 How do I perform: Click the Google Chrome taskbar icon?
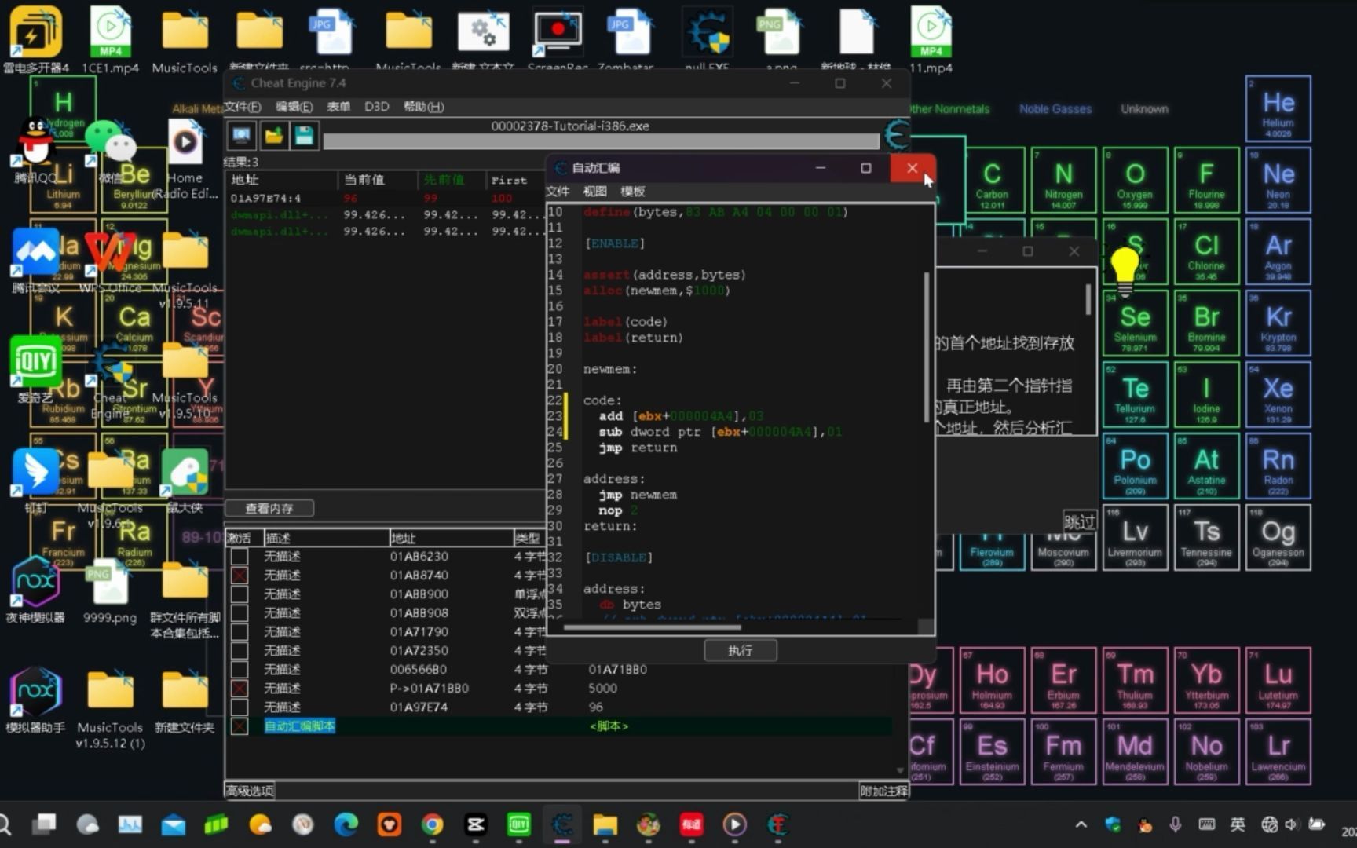pyautogui.click(x=432, y=824)
